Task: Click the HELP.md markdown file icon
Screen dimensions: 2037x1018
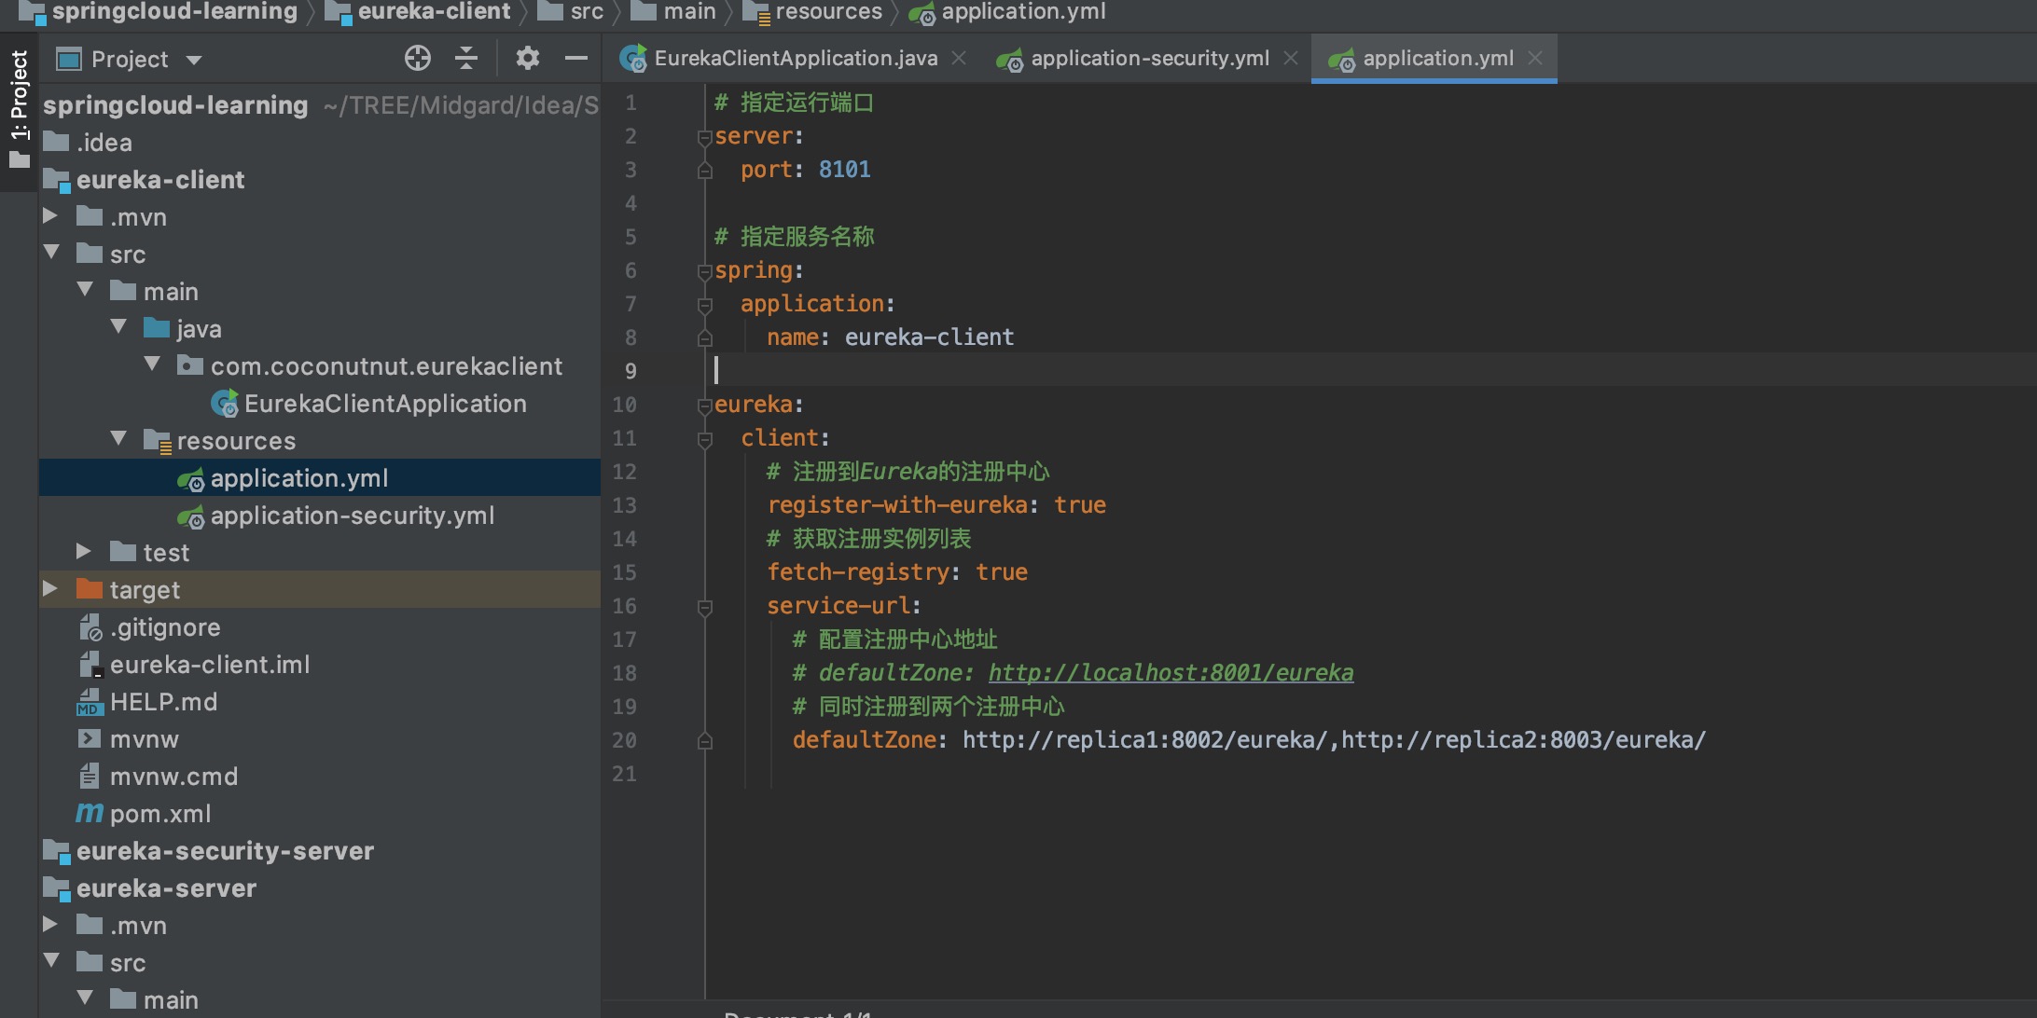Action: (x=90, y=702)
